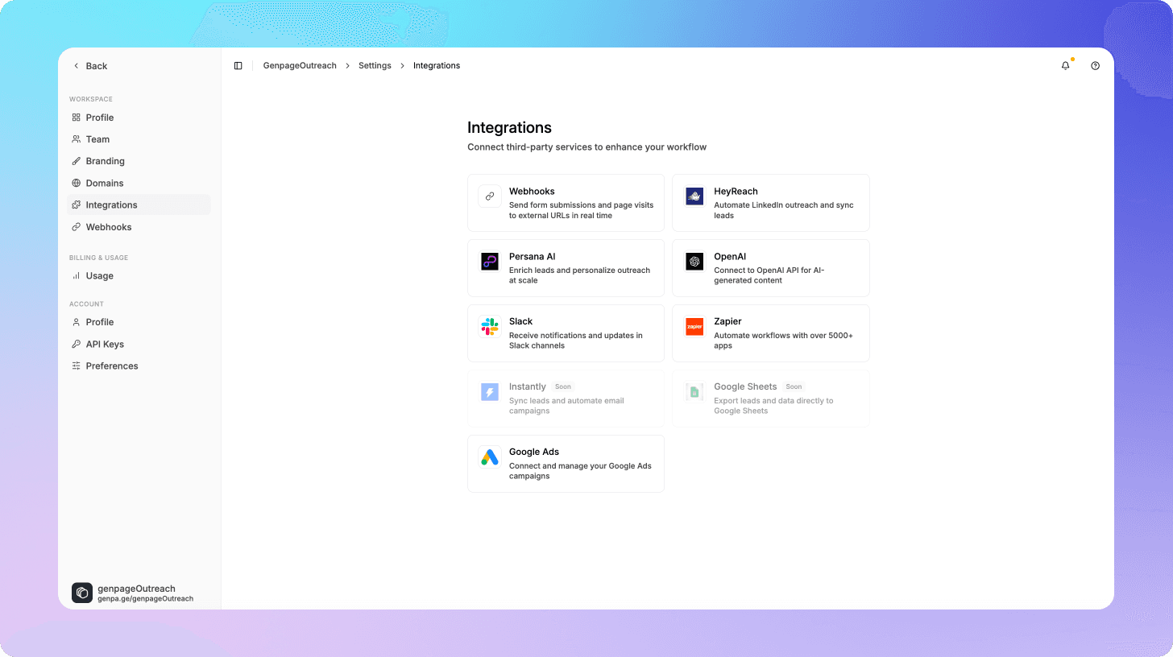Click the Preferences sliders icon

[76, 366]
